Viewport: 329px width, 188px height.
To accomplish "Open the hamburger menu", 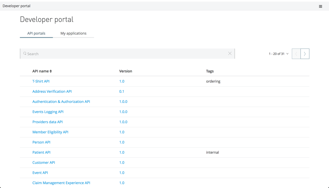I will pyautogui.click(x=320, y=6).
